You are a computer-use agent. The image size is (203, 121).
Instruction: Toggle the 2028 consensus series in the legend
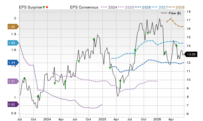(x=176, y=7)
